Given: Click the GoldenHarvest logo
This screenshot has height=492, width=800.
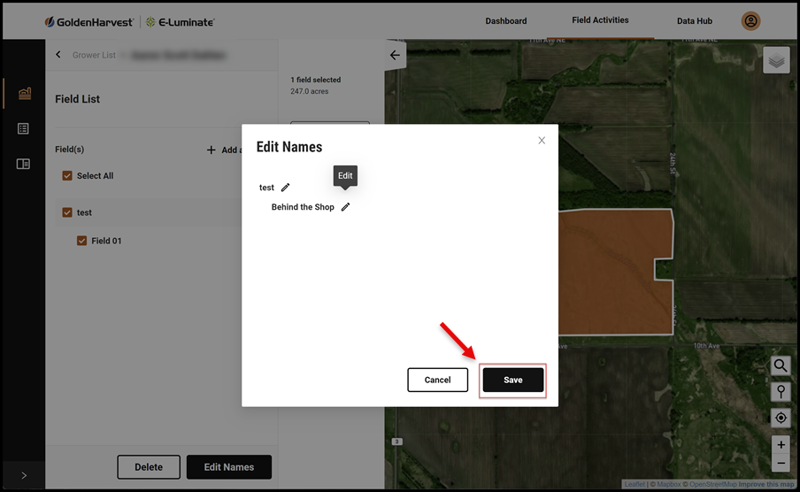Looking at the screenshot, I should (88, 22).
